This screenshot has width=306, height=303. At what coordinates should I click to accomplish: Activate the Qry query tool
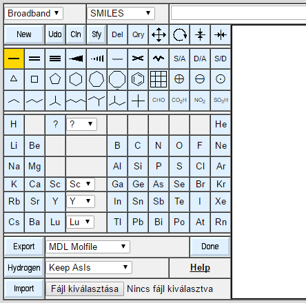pos(138,34)
